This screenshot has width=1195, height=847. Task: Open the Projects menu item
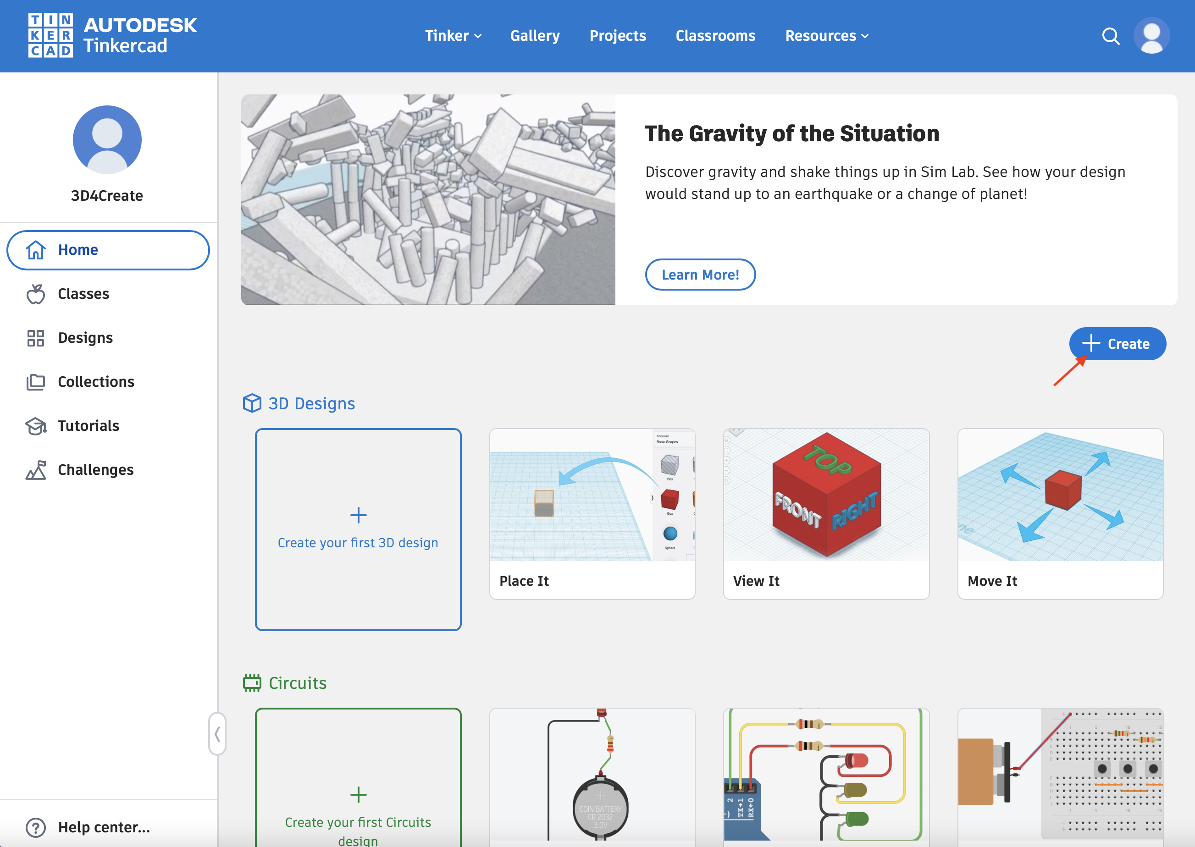[617, 36]
